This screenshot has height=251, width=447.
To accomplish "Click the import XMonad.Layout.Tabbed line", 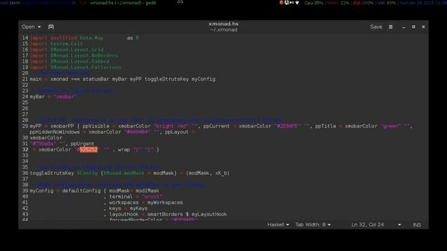I will coord(70,61).
